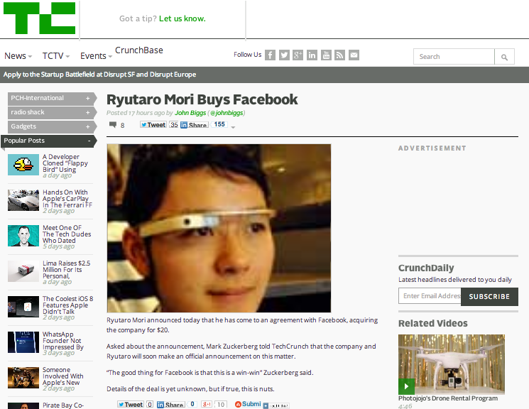
Task: Follow the "Let us know" tip link
Action: [x=182, y=18]
